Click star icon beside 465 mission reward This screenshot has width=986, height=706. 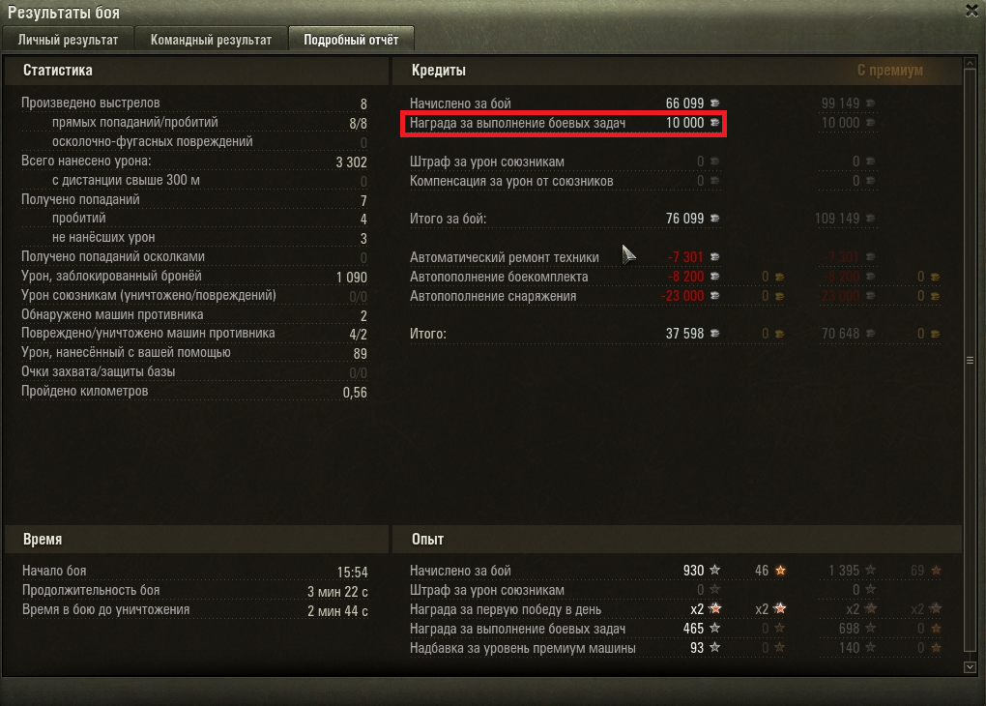(715, 628)
